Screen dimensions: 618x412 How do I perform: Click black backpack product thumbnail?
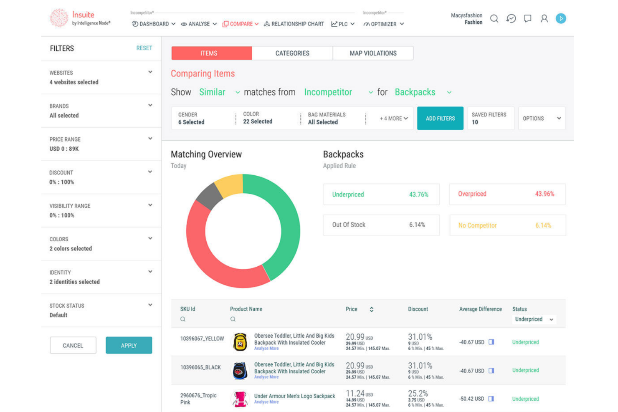[240, 371]
